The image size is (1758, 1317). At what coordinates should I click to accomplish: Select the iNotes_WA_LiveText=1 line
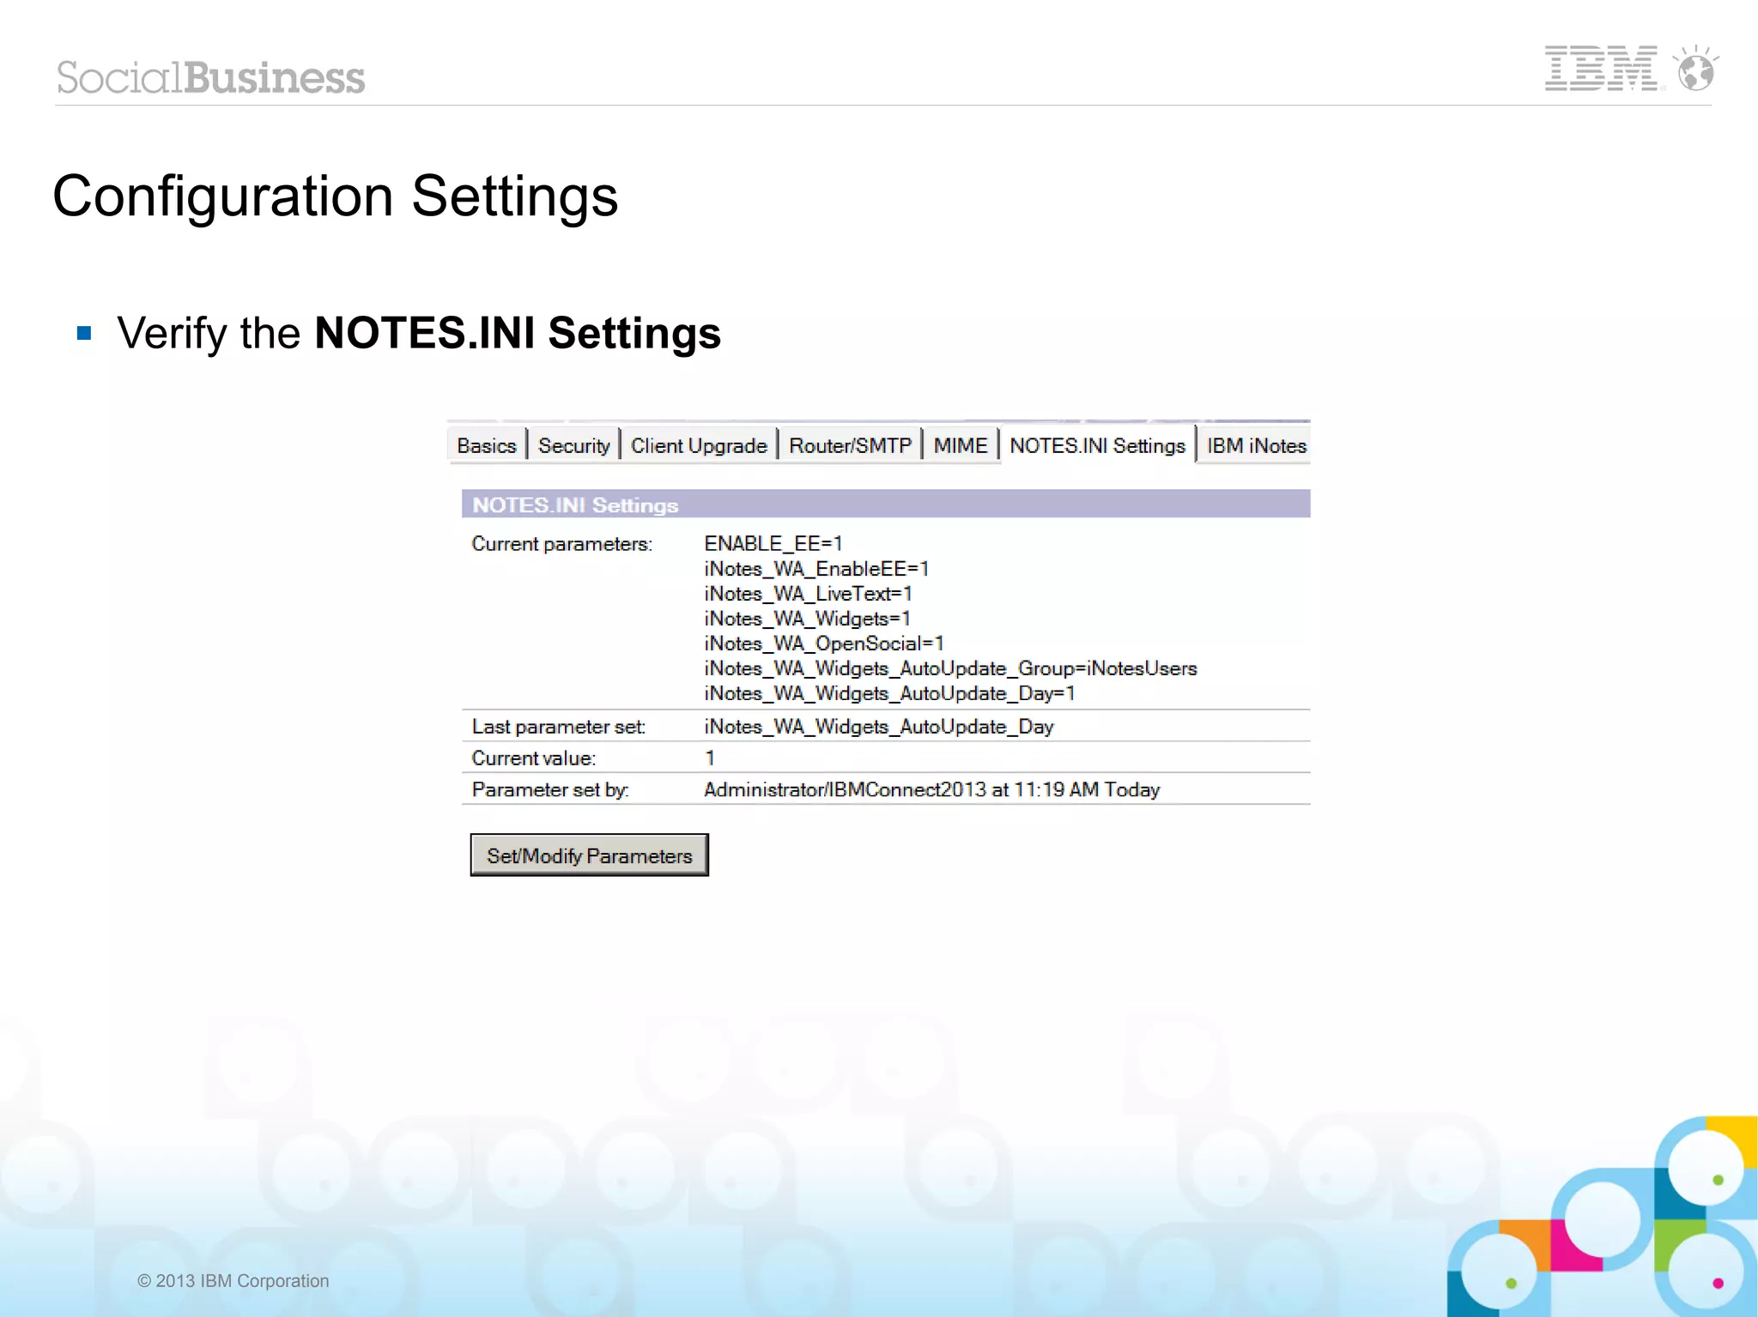click(808, 593)
